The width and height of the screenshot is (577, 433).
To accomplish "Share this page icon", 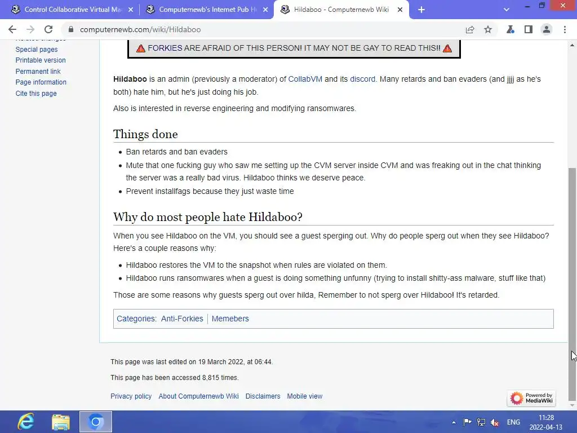I will 470,29.
